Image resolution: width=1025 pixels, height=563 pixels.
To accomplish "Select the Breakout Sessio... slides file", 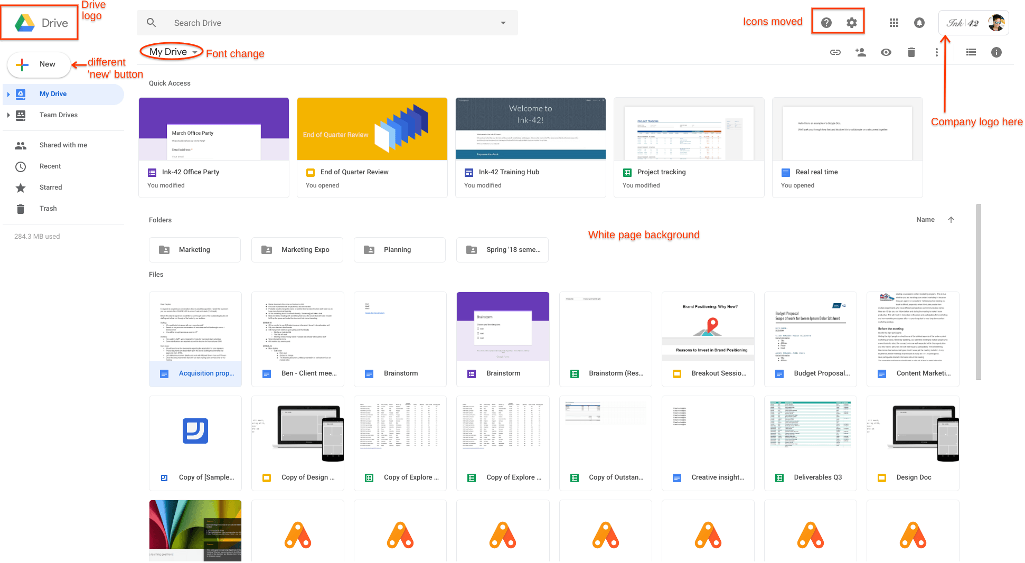I will pyautogui.click(x=708, y=339).
